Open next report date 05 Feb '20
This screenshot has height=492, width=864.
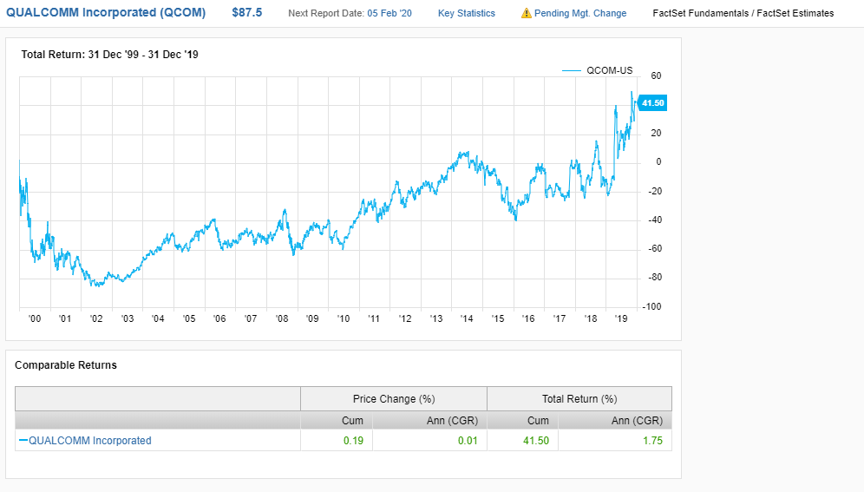click(389, 13)
